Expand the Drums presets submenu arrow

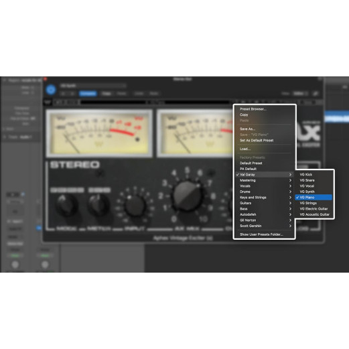290,192
